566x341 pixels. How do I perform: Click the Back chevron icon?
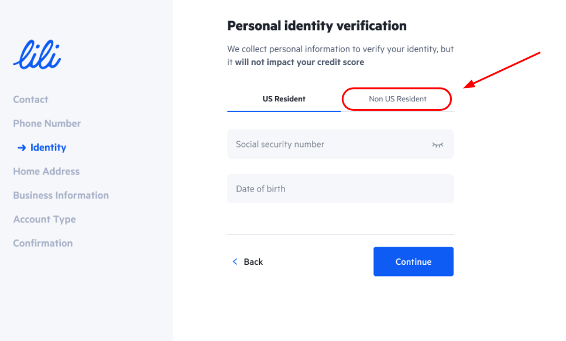pos(235,261)
